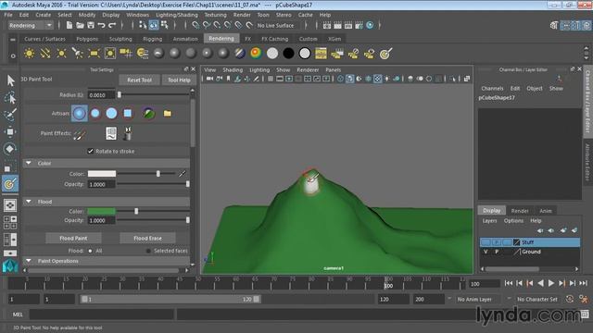Screen dimensions: 593x333
Task: Switch to four view layout icon
Action: pyautogui.click(x=10, y=222)
